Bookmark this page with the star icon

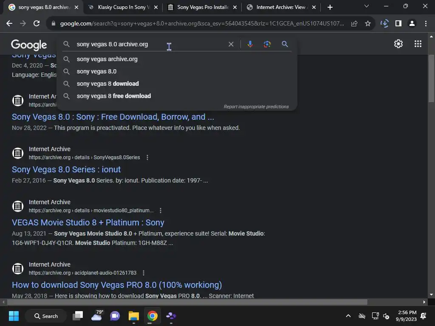click(368, 24)
